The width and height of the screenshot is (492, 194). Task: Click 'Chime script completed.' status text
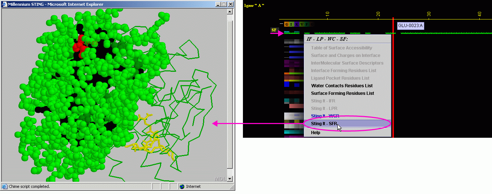pyautogui.click(x=29, y=186)
